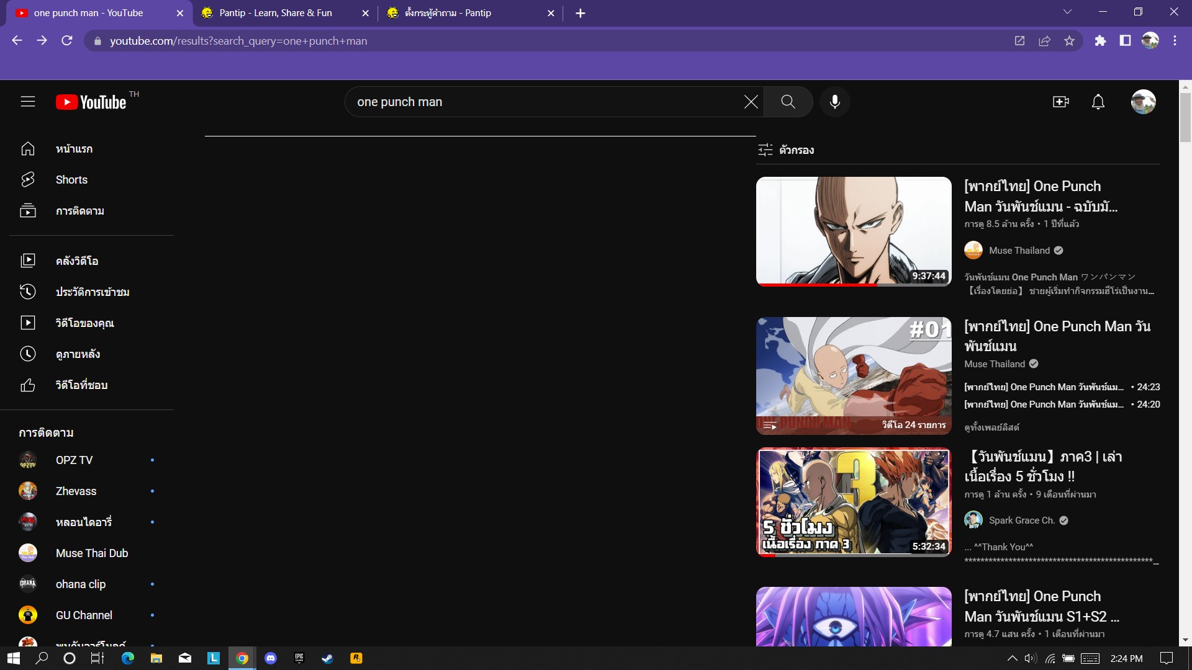Click the voice search microphone icon

pos(835,102)
